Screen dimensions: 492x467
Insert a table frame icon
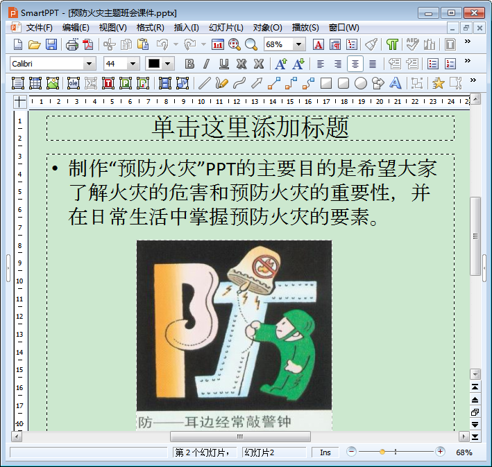[35, 83]
